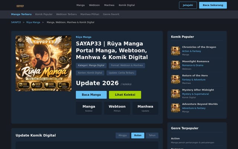Click the green Lihat Koleksi button

click(125, 95)
